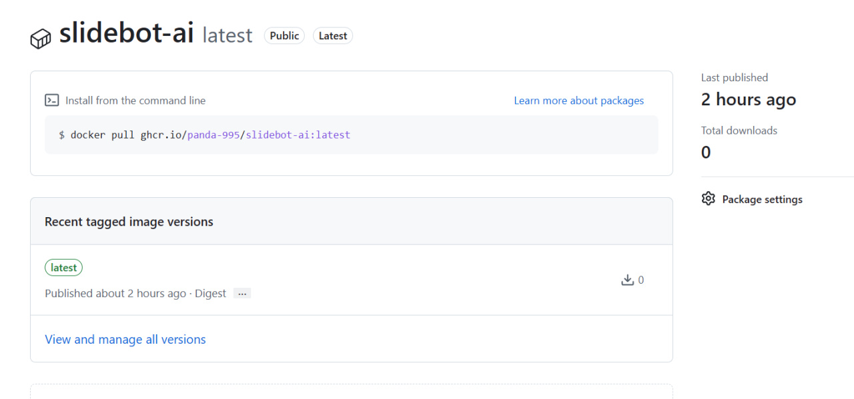Click the Published about 2 hours ago text

pyautogui.click(x=115, y=294)
